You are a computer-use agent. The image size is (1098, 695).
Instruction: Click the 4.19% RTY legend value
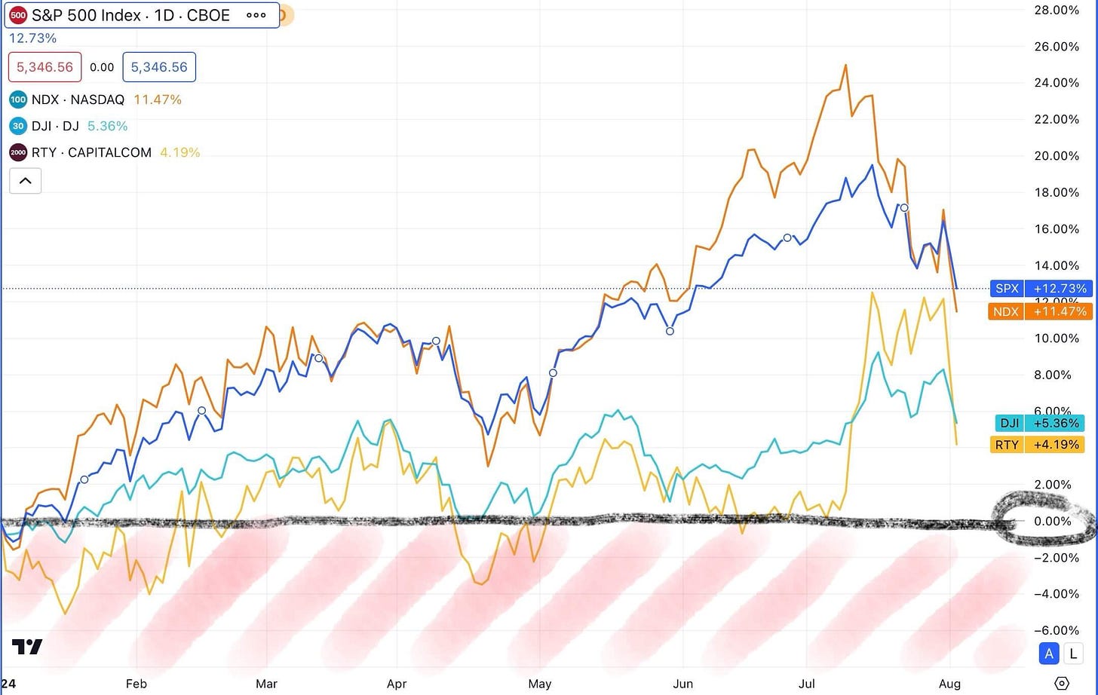pos(180,152)
